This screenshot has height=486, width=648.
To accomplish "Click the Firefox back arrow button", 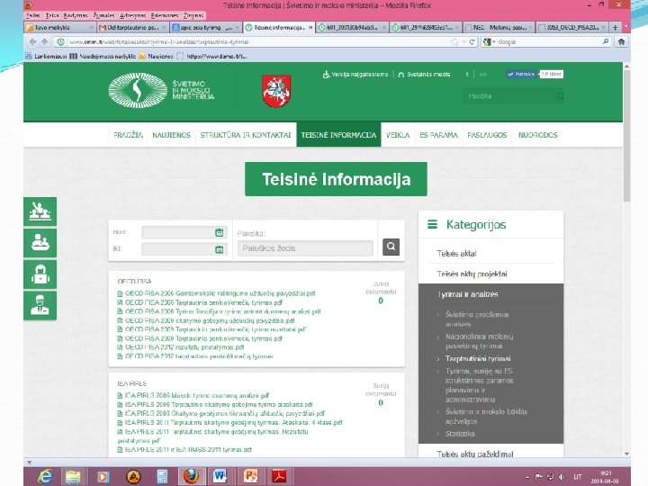I will 32,41.
